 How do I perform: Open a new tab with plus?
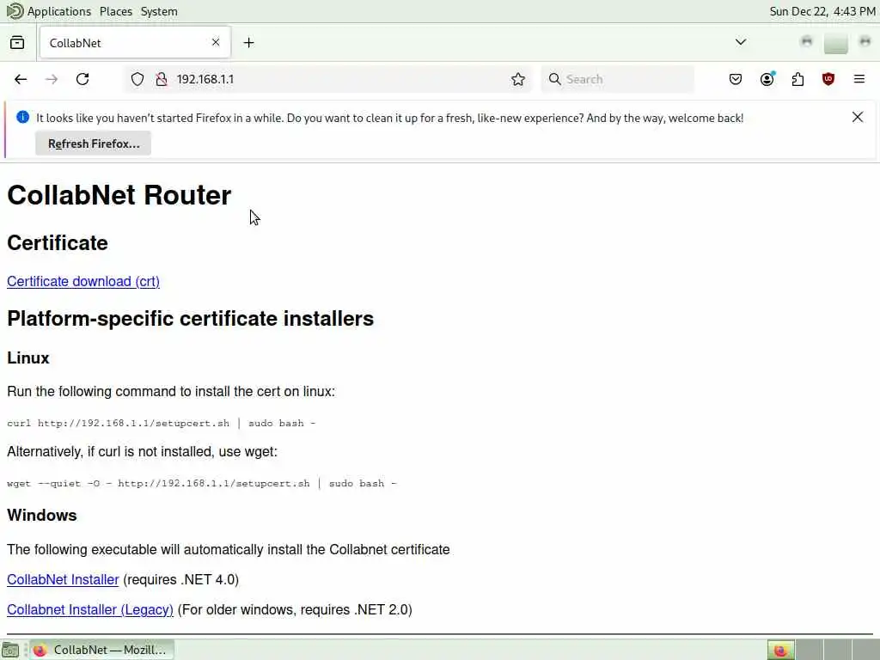pos(248,43)
